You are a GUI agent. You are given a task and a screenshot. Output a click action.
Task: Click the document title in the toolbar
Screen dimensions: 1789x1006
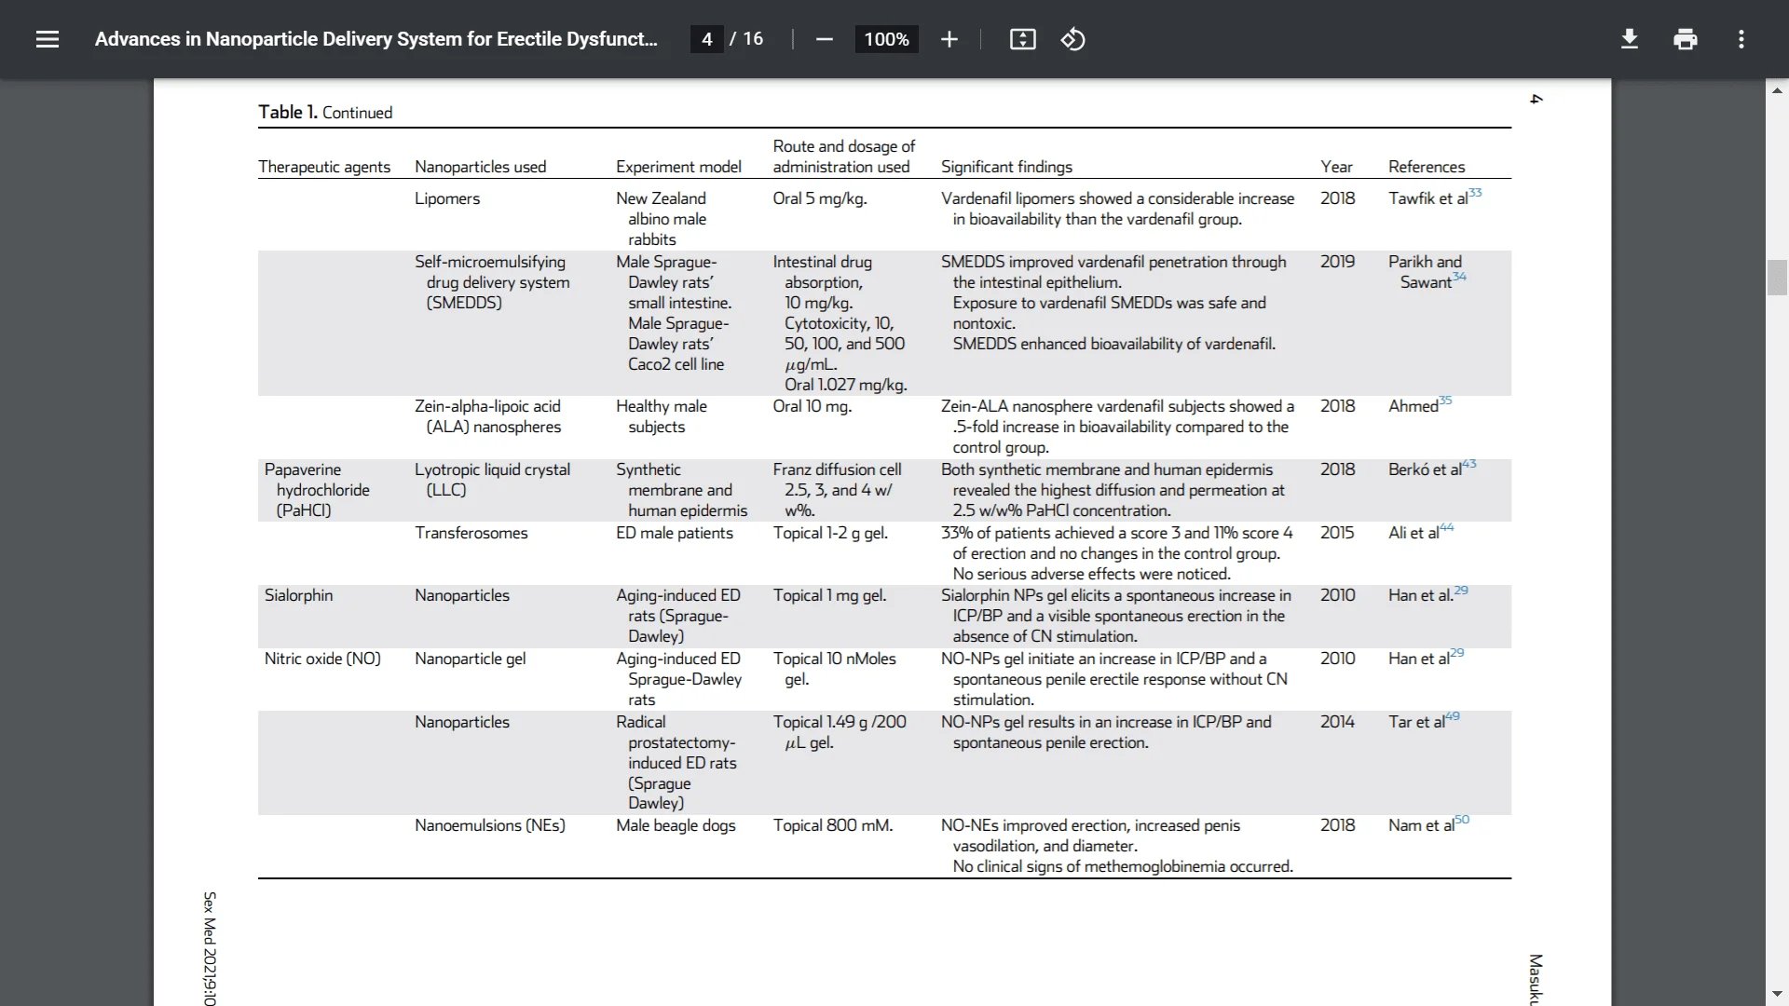tap(376, 39)
